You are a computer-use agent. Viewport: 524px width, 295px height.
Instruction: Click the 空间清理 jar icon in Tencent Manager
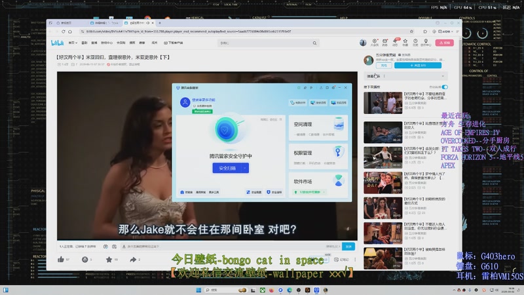339,124
